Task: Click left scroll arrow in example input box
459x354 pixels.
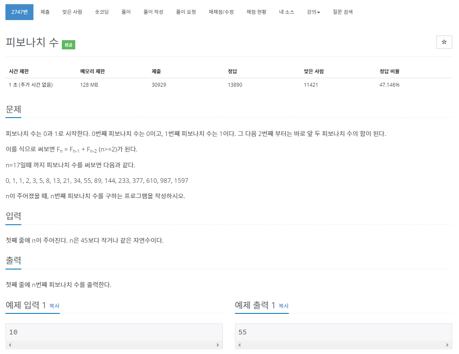Action: click(10, 345)
